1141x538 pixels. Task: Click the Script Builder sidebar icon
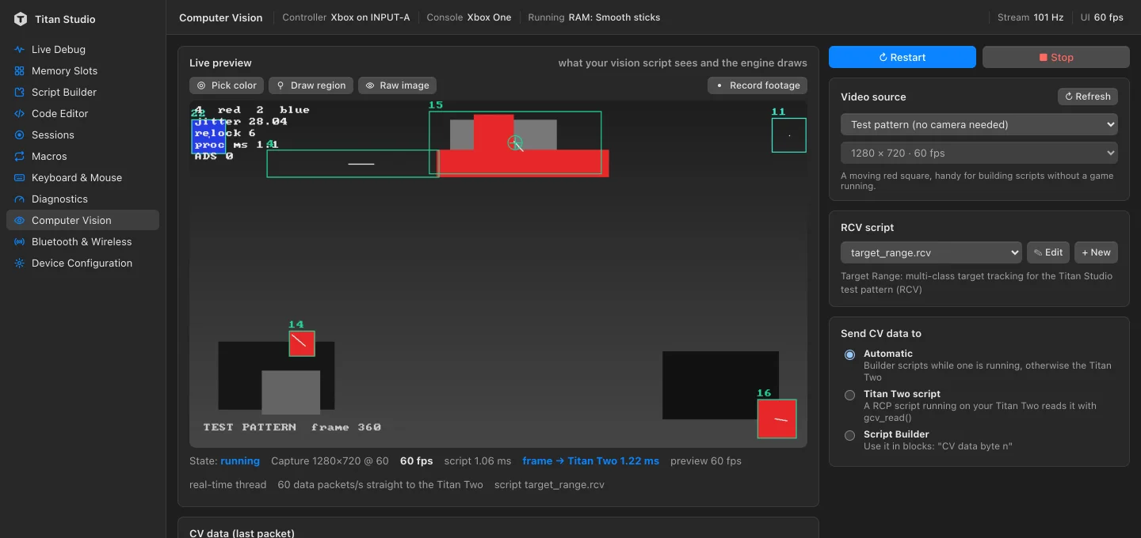click(x=20, y=92)
